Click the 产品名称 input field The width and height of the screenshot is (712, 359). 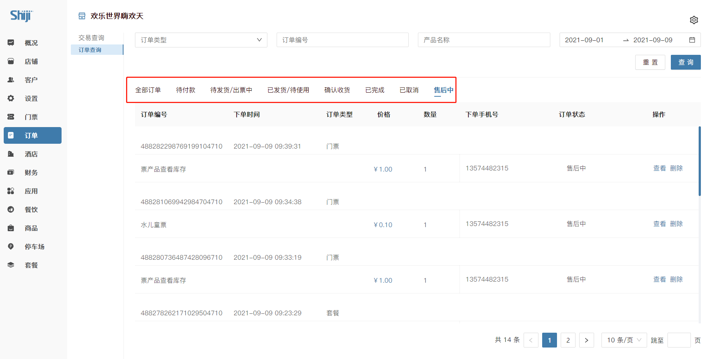coord(484,40)
